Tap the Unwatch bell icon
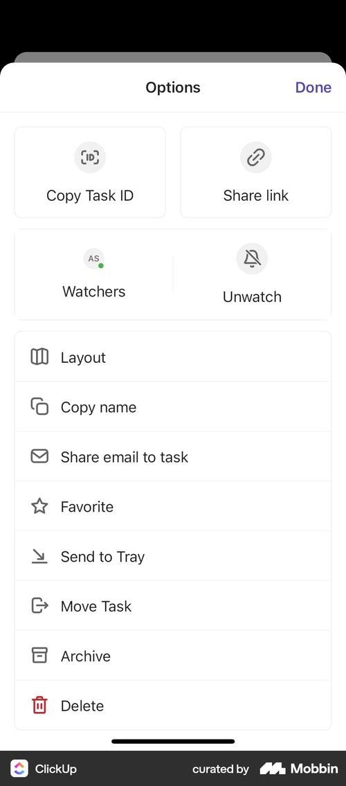Image resolution: width=346 pixels, height=786 pixels. point(252,259)
